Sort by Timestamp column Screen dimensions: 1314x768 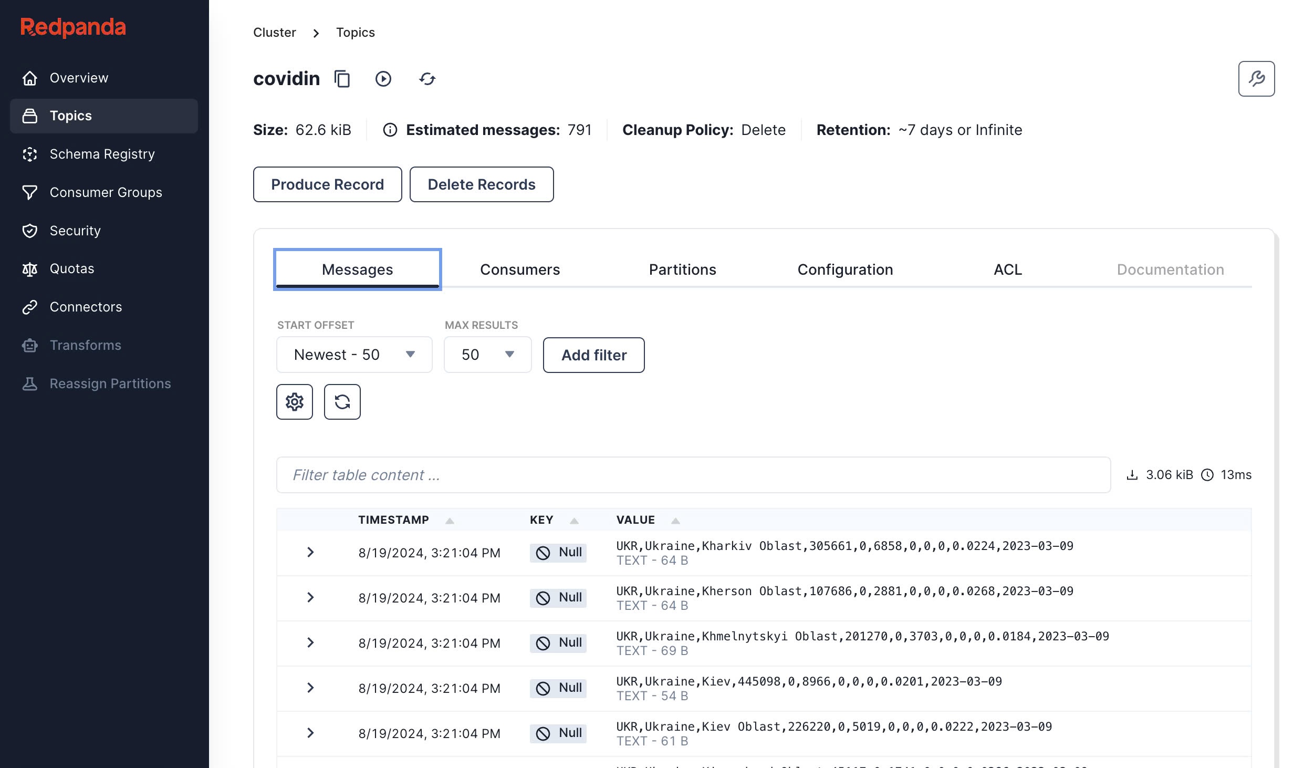coord(405,520)
